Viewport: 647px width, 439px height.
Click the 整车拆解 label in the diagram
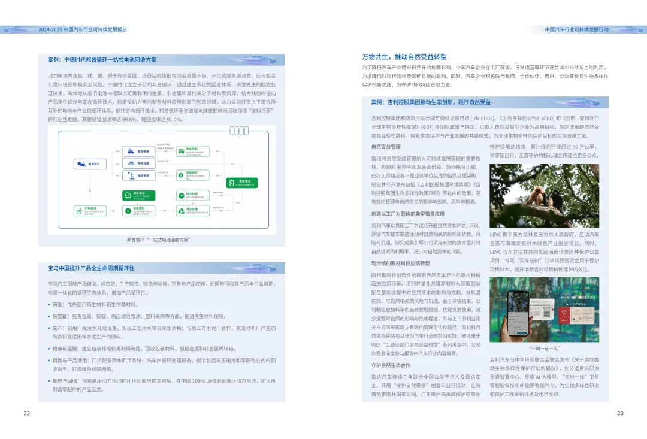coord(192,149)
